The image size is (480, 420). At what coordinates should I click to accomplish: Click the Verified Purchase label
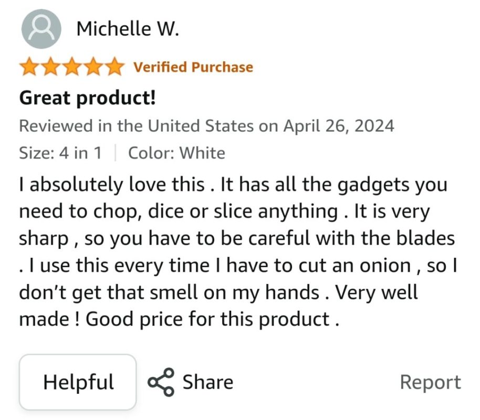(x=193, y=67)
